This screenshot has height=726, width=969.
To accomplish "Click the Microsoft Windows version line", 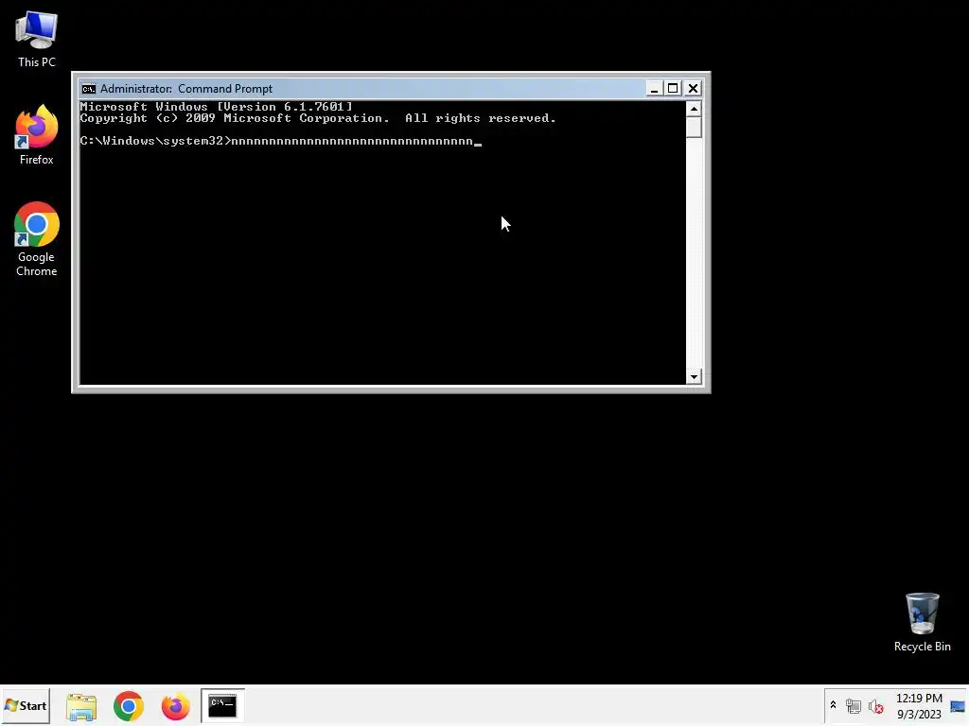I will point(217,107).
